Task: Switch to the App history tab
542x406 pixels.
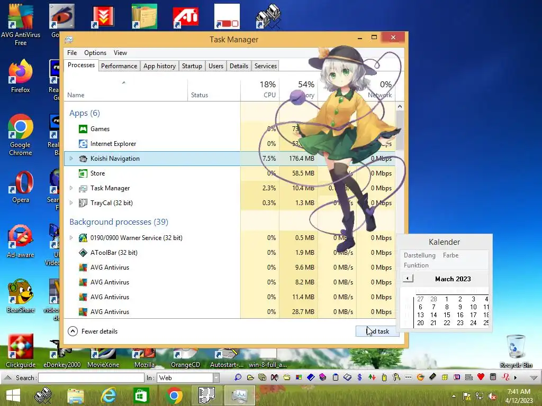Action: coord(159,66)
